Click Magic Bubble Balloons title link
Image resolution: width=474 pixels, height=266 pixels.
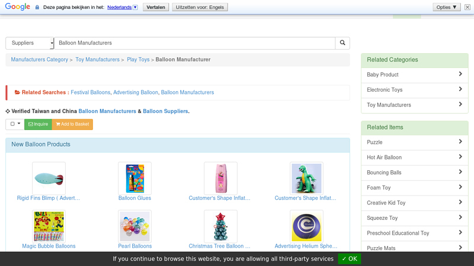[49, 246]
